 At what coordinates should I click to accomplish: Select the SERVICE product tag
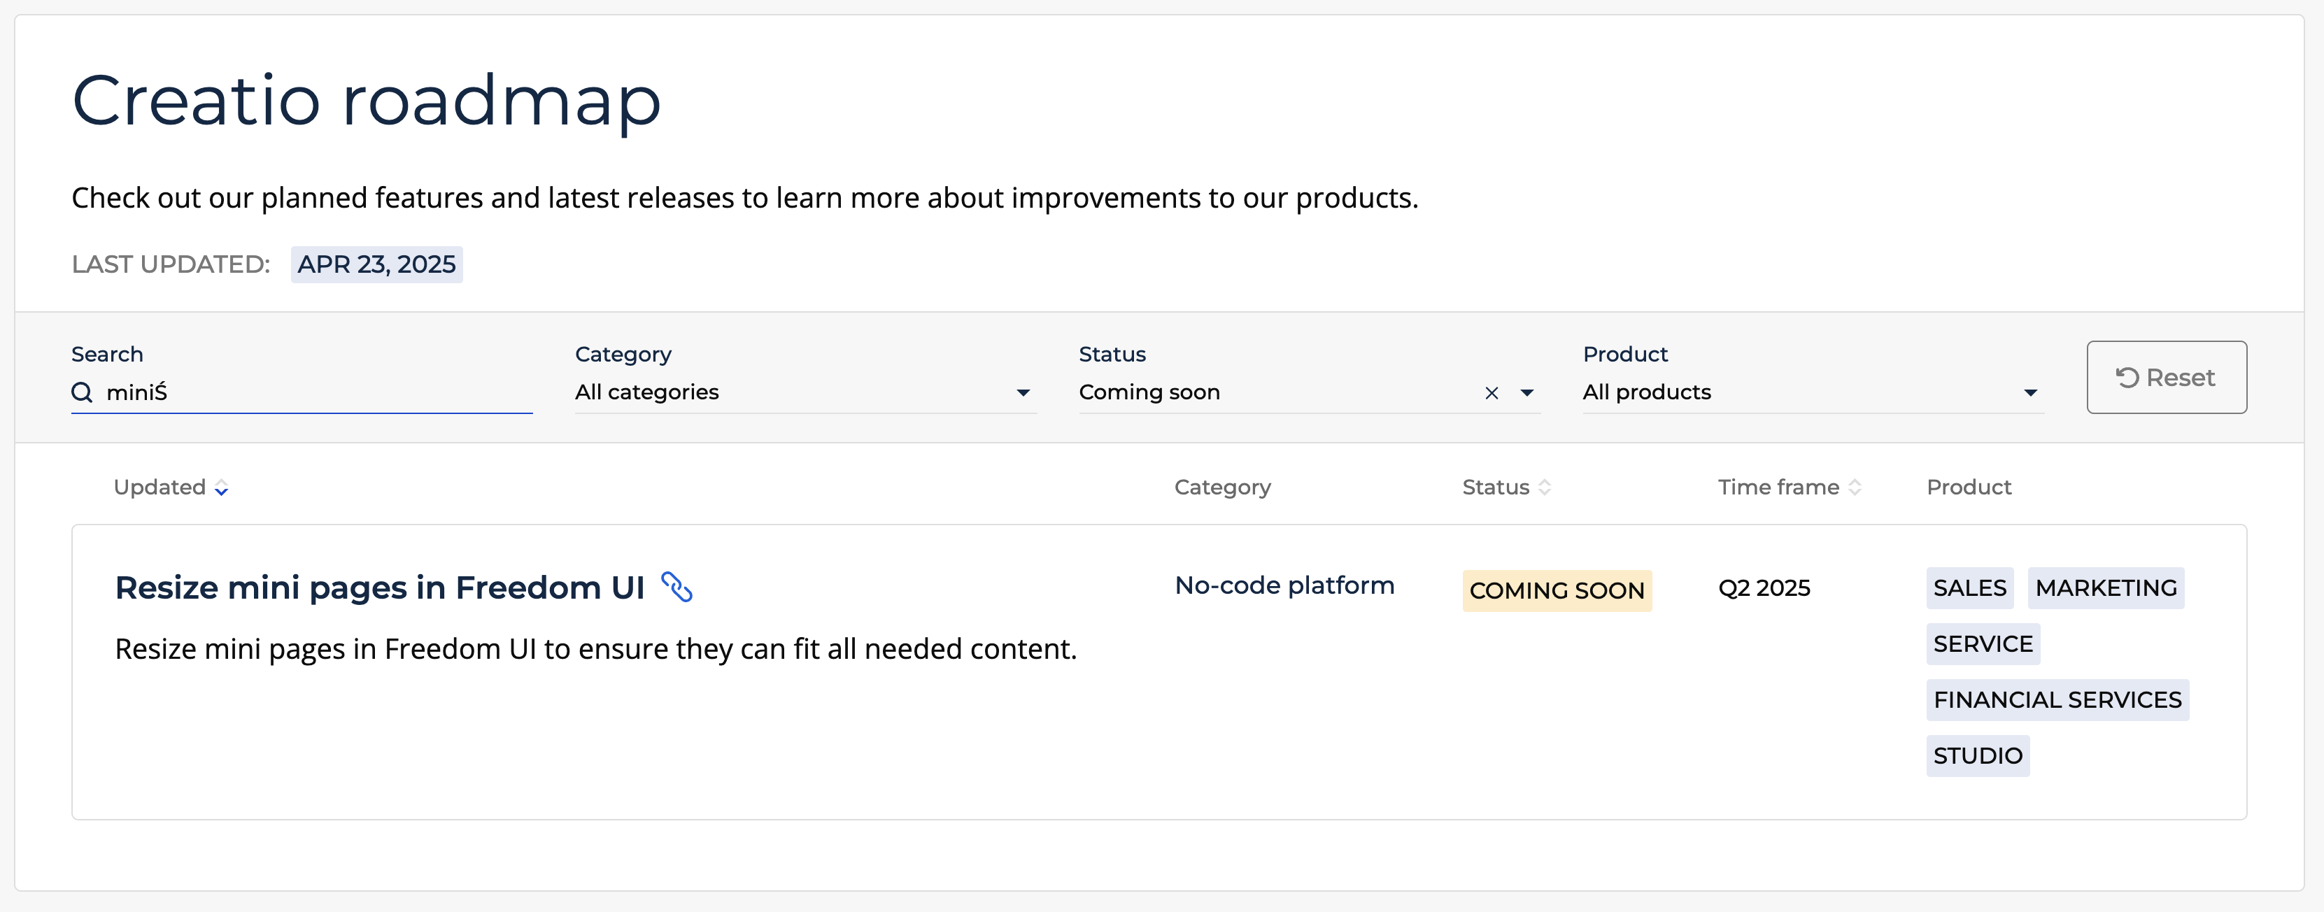[1983, 644]
